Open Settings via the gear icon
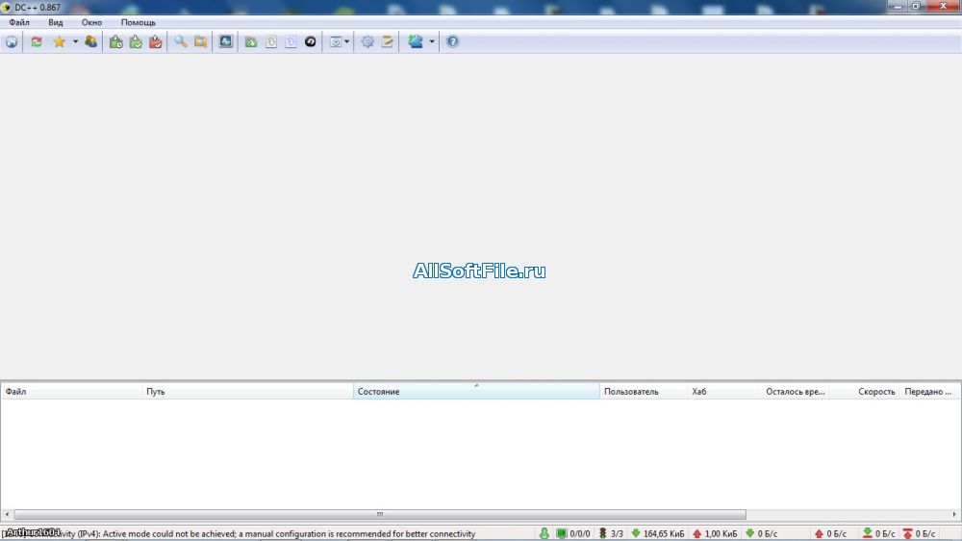The width and height of the screenshot is (962, 541). coord(367,41)
